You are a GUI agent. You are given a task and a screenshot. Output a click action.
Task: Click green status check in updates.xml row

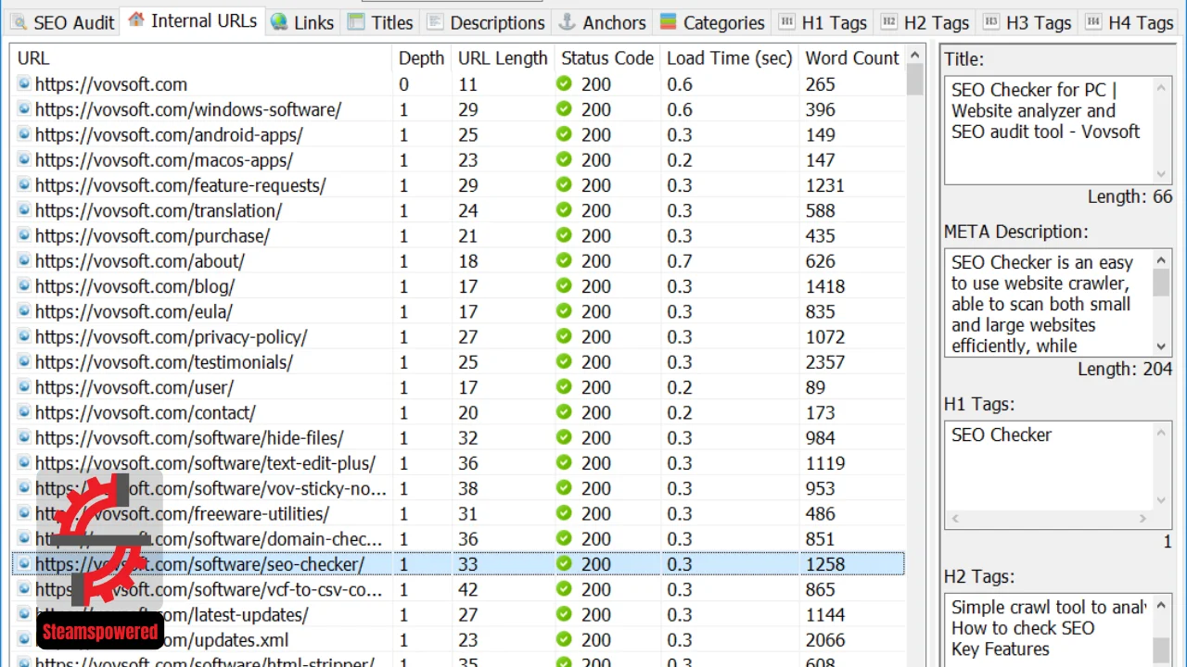tap(564, 640)
